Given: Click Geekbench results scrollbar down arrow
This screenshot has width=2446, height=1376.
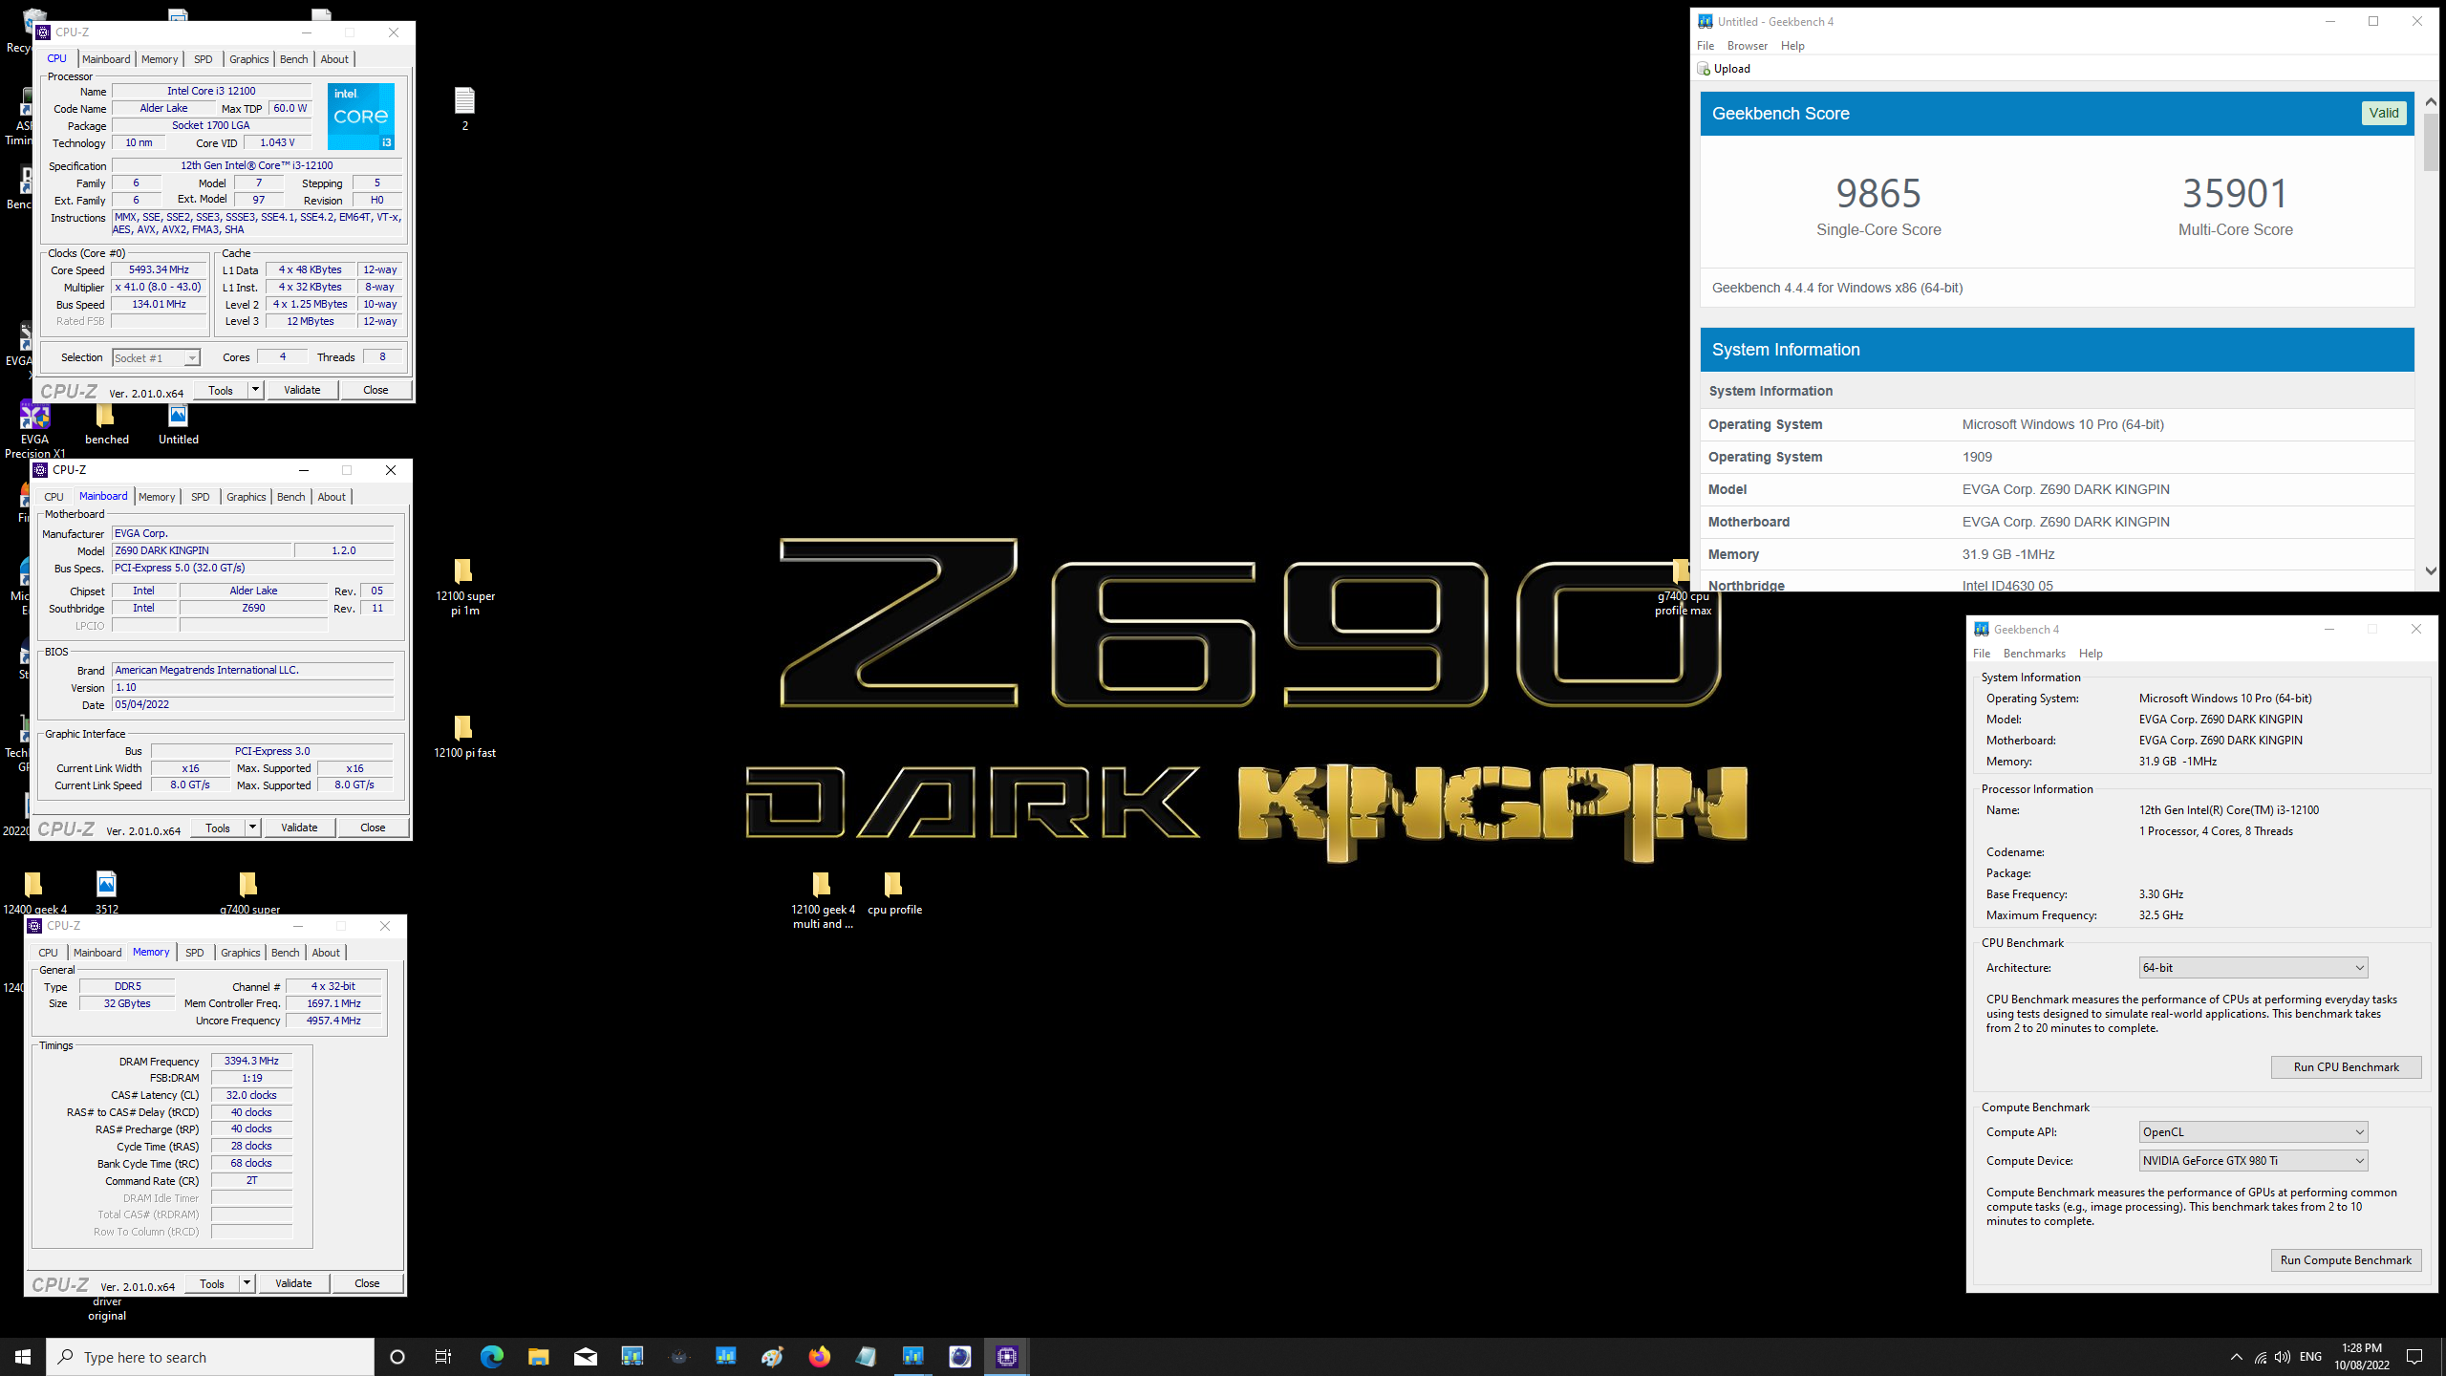Looking at the screenshot, I should pyautogui.click(x=2431, y=570).
